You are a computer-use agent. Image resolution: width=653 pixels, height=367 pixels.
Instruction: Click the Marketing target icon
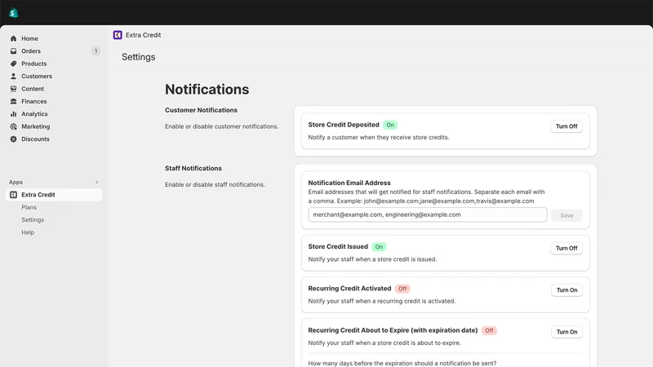tap(13, 126)
